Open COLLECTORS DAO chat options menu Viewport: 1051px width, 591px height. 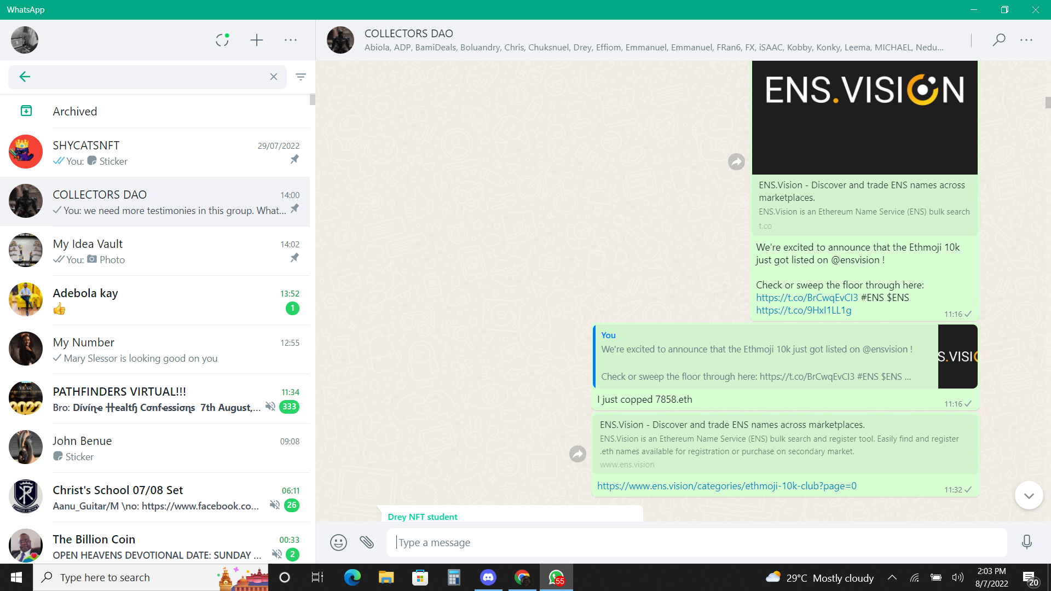point(1026,40)
